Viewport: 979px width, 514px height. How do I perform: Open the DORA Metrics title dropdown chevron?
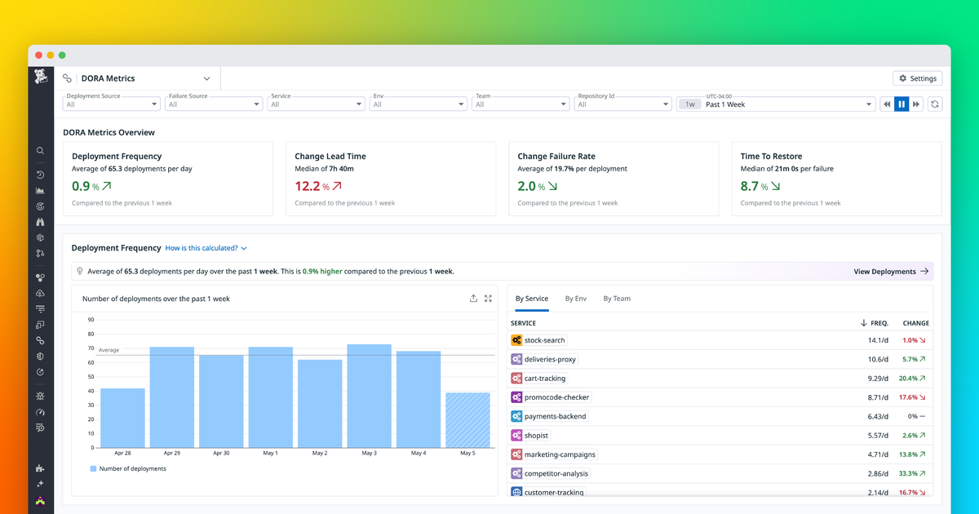tap(206, 78)
